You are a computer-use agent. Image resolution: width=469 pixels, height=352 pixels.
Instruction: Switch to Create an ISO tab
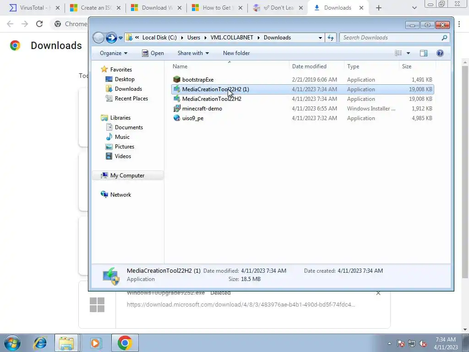tap(95, 8)
